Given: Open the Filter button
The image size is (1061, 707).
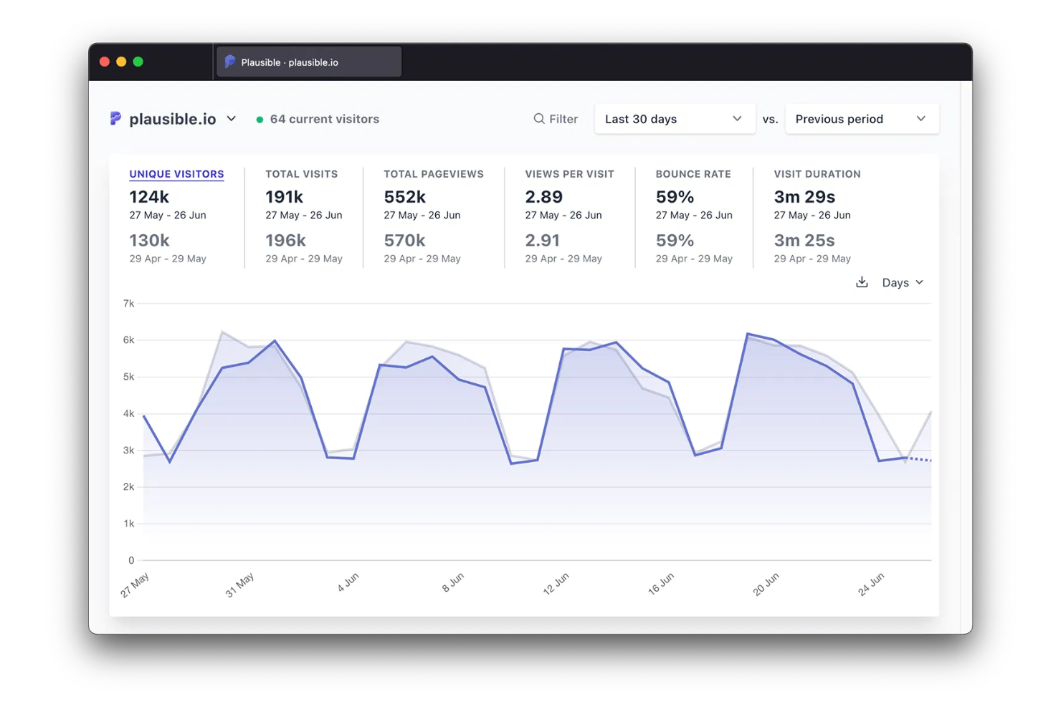Looking at the screenshot, I should 556,119.
